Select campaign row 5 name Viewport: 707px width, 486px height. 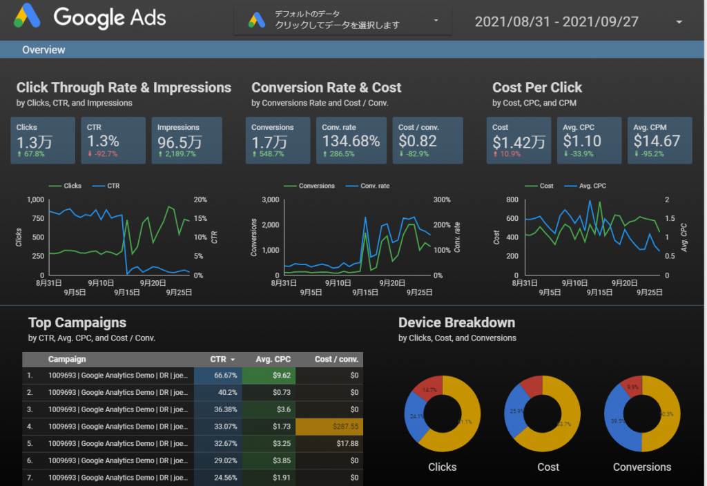click(118, 444)
